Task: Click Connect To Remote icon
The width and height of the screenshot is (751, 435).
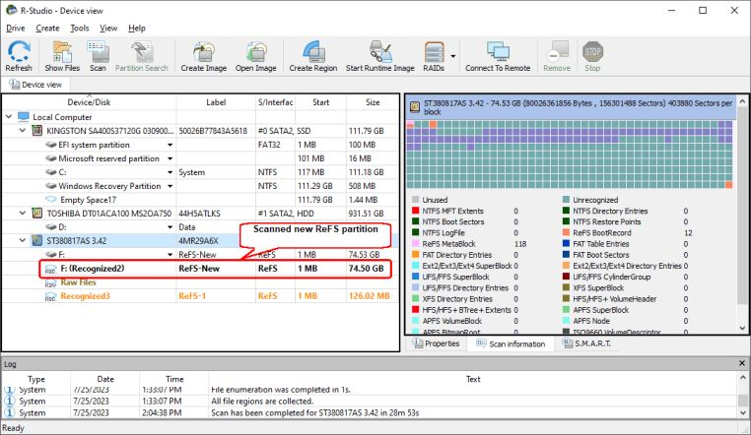Action: click(498, 56)
